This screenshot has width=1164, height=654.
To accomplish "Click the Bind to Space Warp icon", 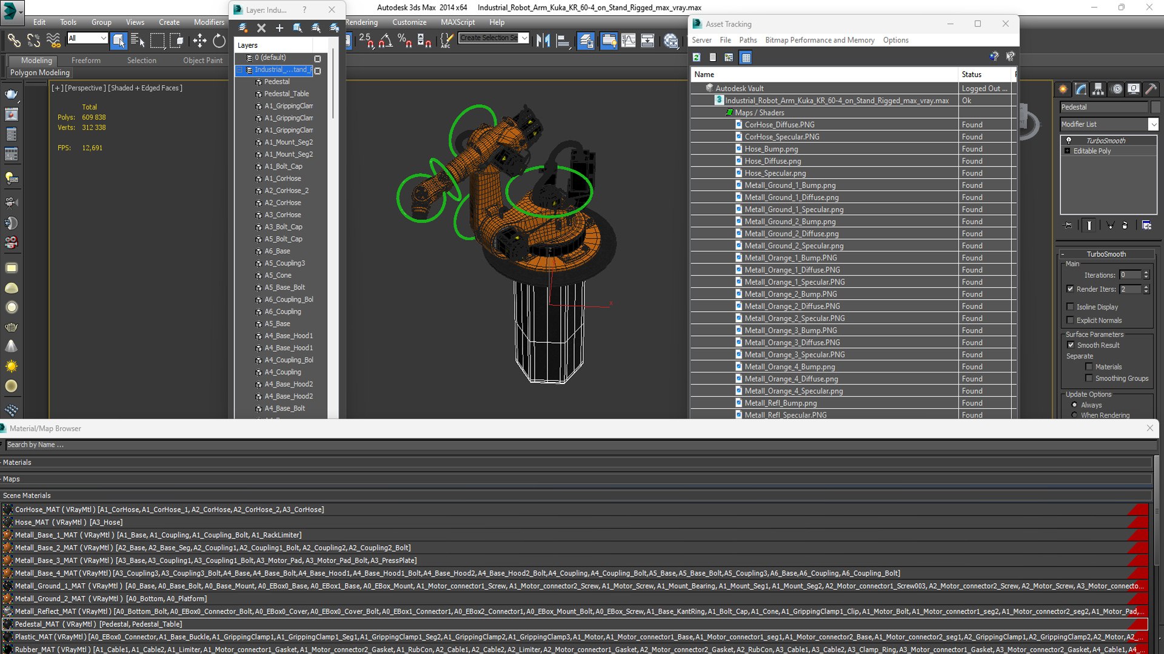I will tap(53, 41).
